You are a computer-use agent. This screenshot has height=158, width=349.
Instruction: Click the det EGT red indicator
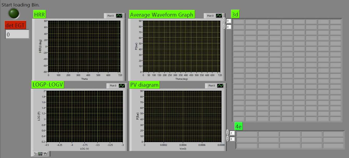point(15,25)
